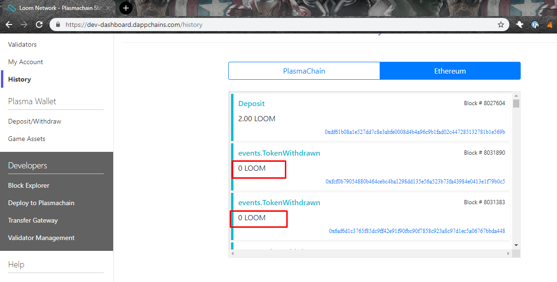Go to My Account
This screenshot has height=282, width=557.
25,61
